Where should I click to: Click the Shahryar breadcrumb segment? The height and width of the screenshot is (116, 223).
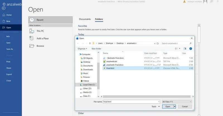click(x=109, y=43)
